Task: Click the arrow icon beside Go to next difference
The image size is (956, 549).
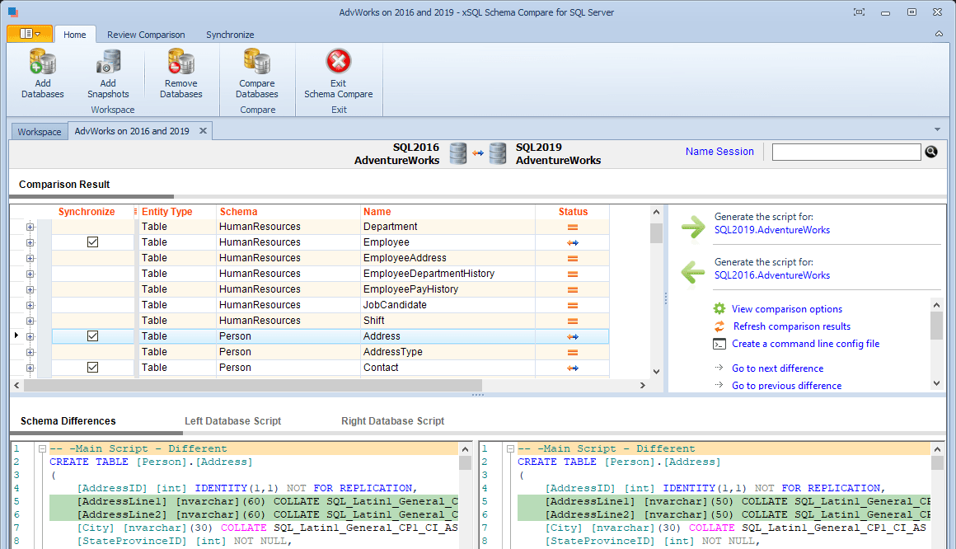Action: 719,368
